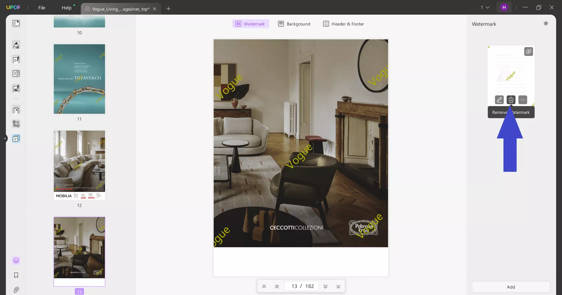Open the Organize Pages tool
The image size is (562, 295).
coord(16,73)
